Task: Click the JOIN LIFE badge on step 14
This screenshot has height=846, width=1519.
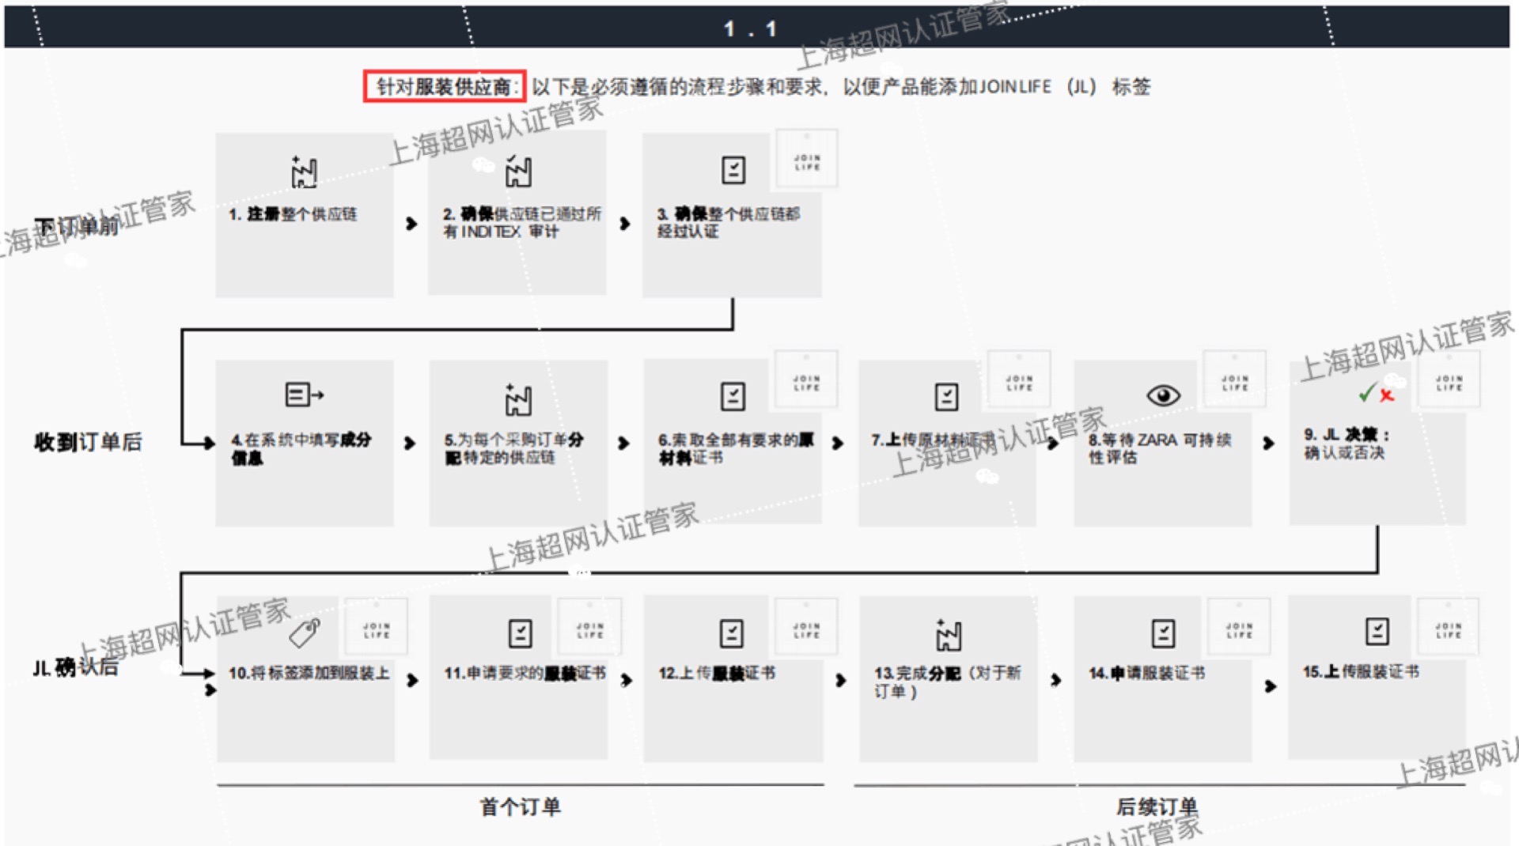Action: coord(1240,626)
